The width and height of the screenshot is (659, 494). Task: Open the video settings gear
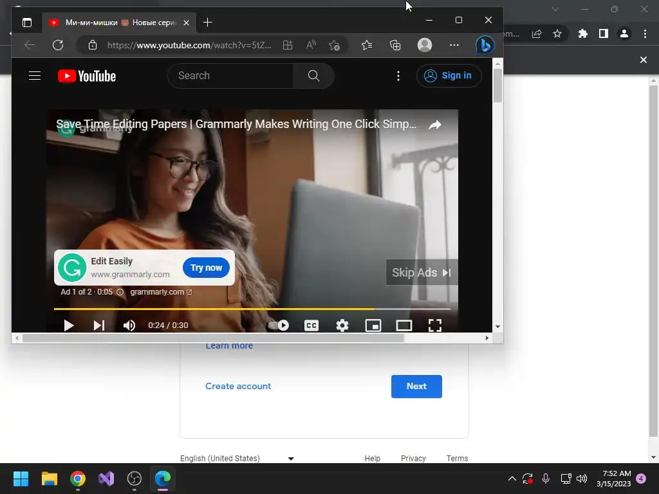(342, 325)
